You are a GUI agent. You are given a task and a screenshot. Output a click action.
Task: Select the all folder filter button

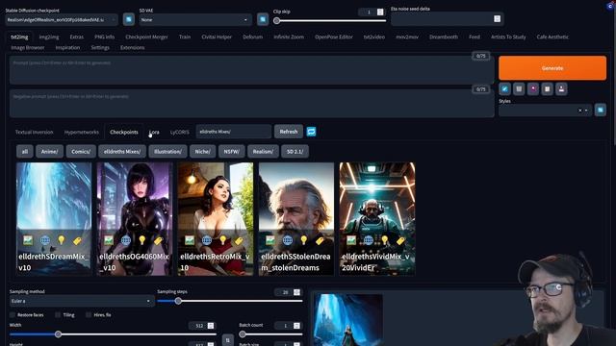(25, 152)
